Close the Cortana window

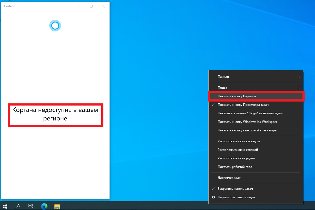pyautogui.click(x=103, y=6)
